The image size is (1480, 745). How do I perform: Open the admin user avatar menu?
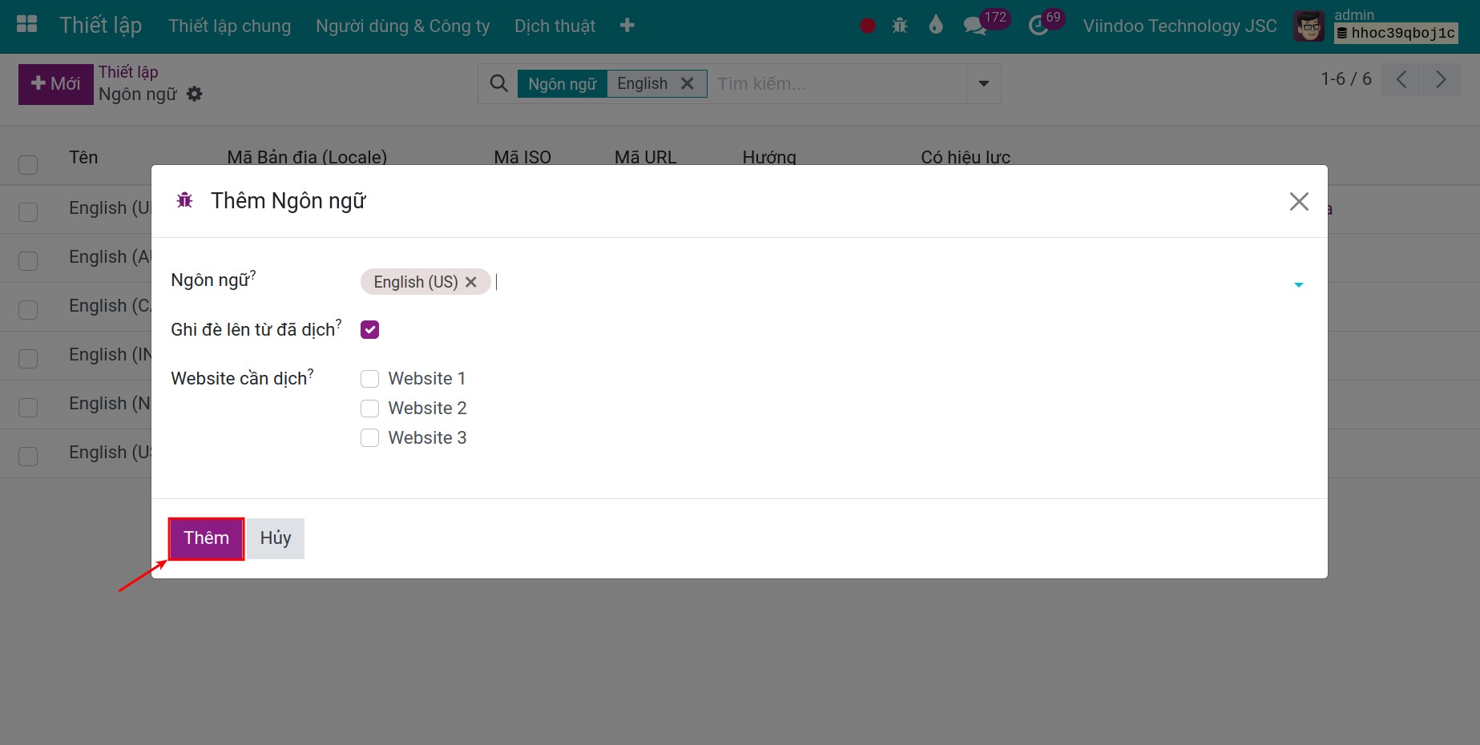tap(1309, 26)
